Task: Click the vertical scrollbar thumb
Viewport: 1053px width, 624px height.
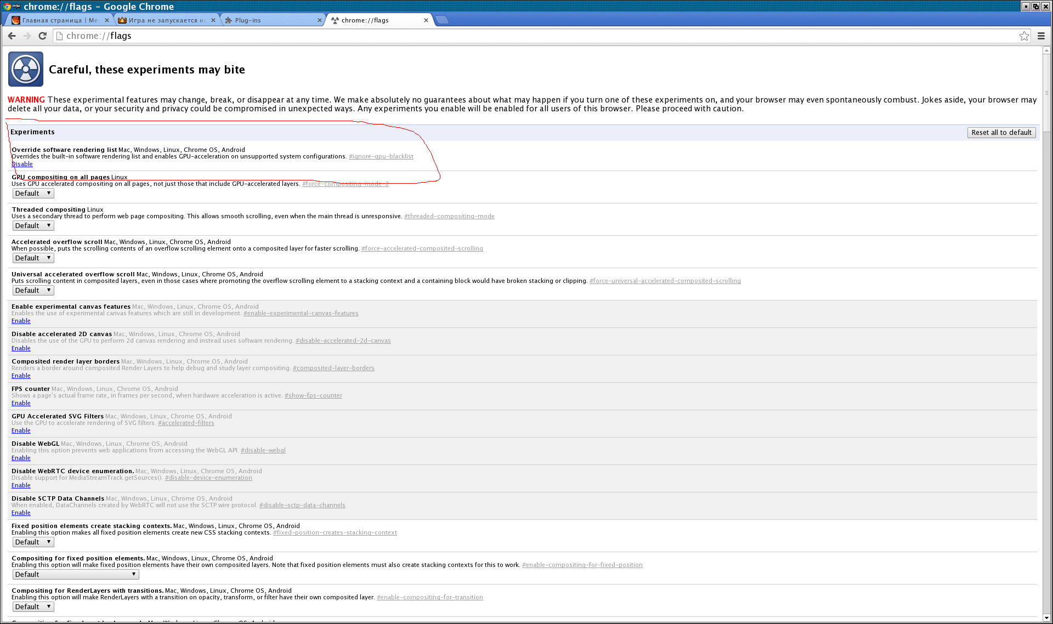Action: pos(1046,93)
